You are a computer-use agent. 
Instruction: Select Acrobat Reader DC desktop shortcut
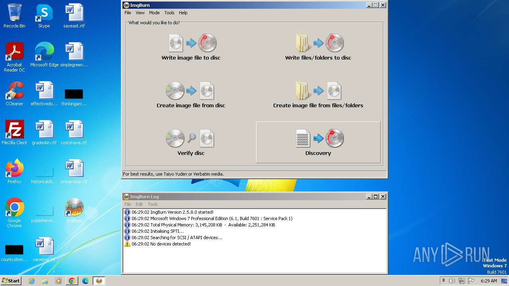click(x=14, y=57)
